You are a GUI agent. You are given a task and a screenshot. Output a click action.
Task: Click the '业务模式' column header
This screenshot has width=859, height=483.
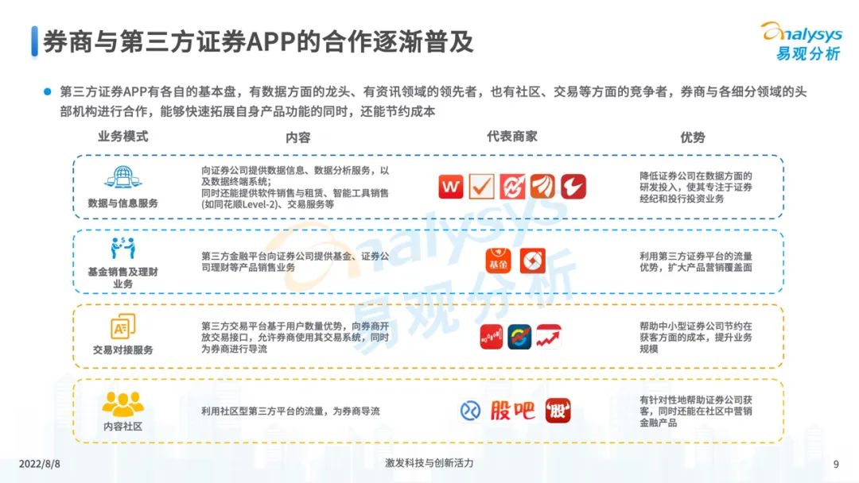point(122,137)
